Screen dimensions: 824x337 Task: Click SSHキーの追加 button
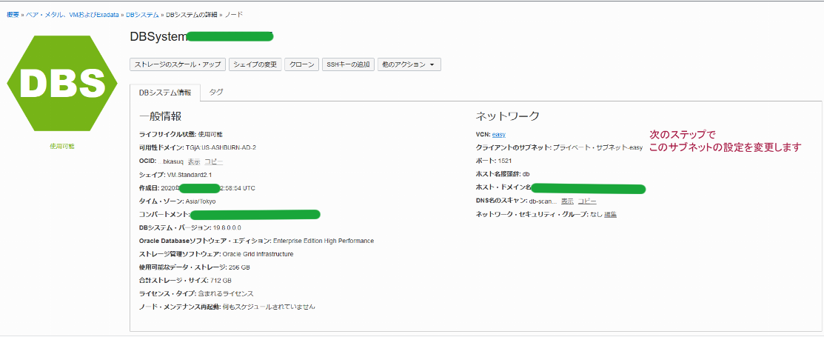(x=349, y=64)
